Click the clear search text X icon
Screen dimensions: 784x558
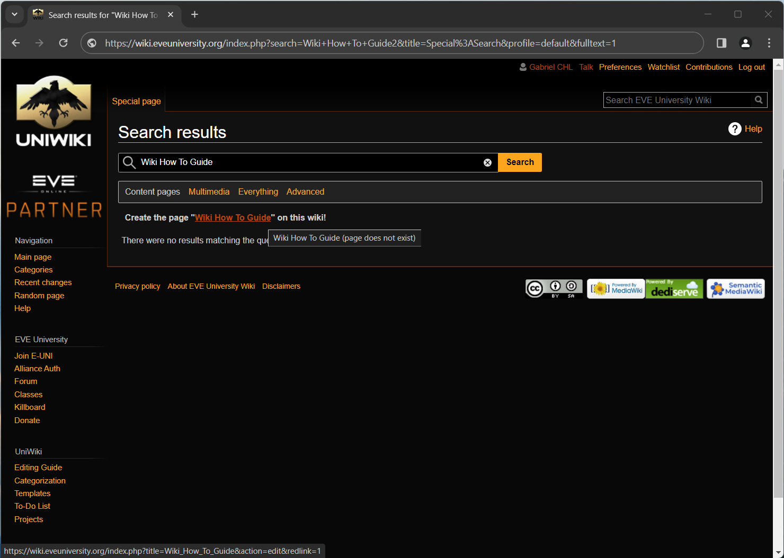tap(487, 163)
